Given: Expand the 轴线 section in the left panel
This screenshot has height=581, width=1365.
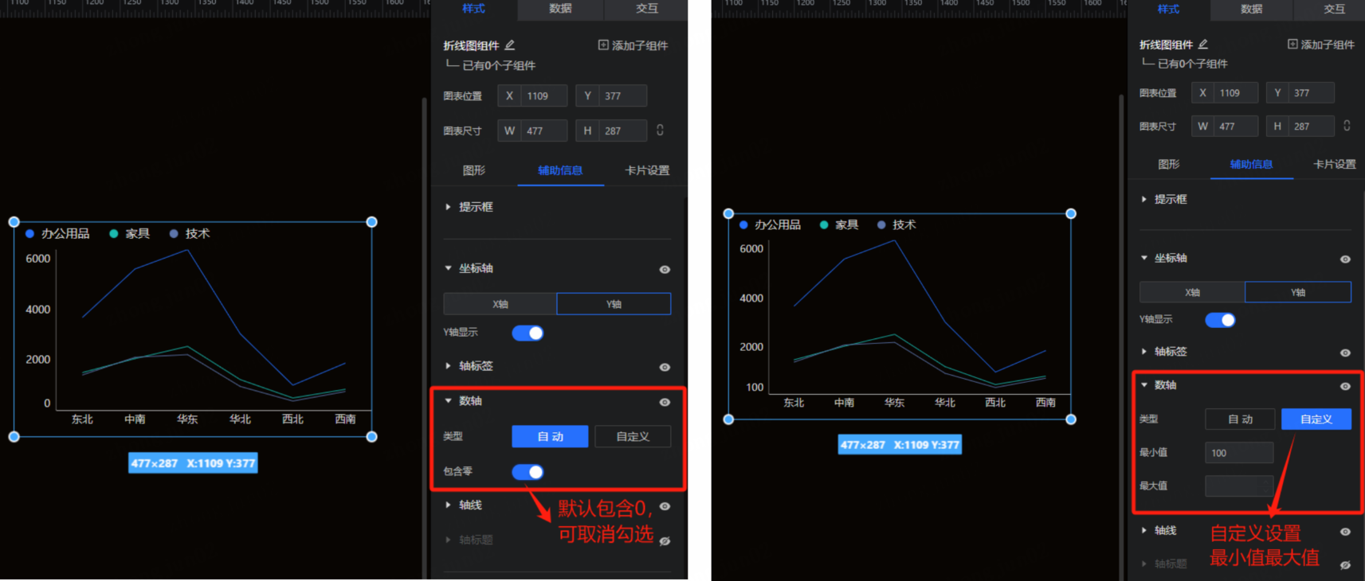Looking at the screenshot, I should click(449, 505).
